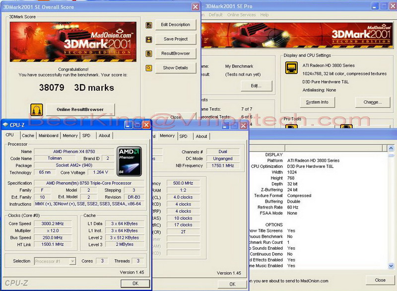The image size is (397, 291).
Task: Click the System Info button
Action: (x=317, y=102)
